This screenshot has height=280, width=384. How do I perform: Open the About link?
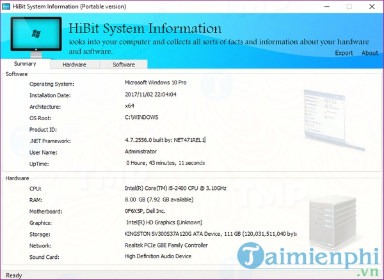(x=370, y=53)
